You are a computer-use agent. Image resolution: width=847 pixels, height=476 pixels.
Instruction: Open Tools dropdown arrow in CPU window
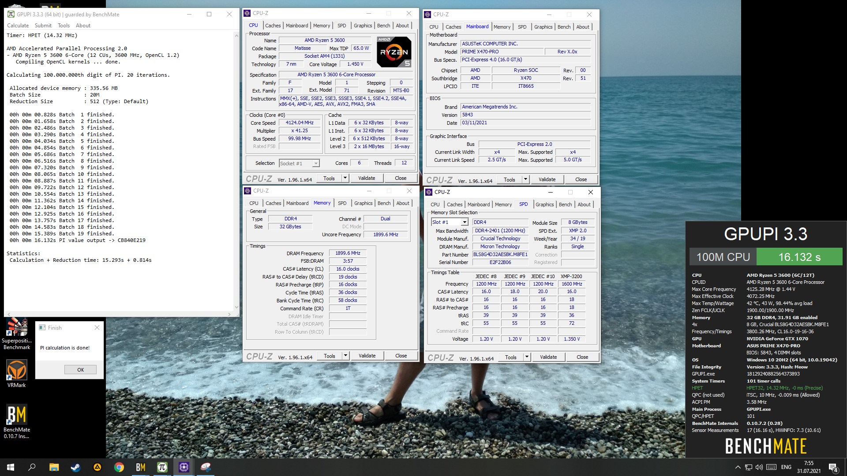(x=345, y=178)
